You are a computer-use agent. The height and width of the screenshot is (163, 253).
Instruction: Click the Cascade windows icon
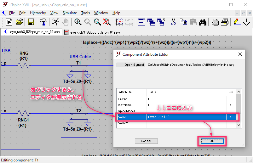coord(151,22)
